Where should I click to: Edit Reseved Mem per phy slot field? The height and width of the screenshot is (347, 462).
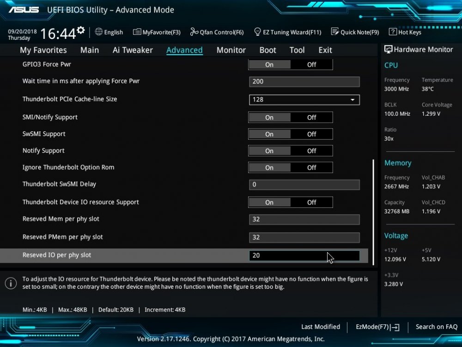(x=304, y=219)
